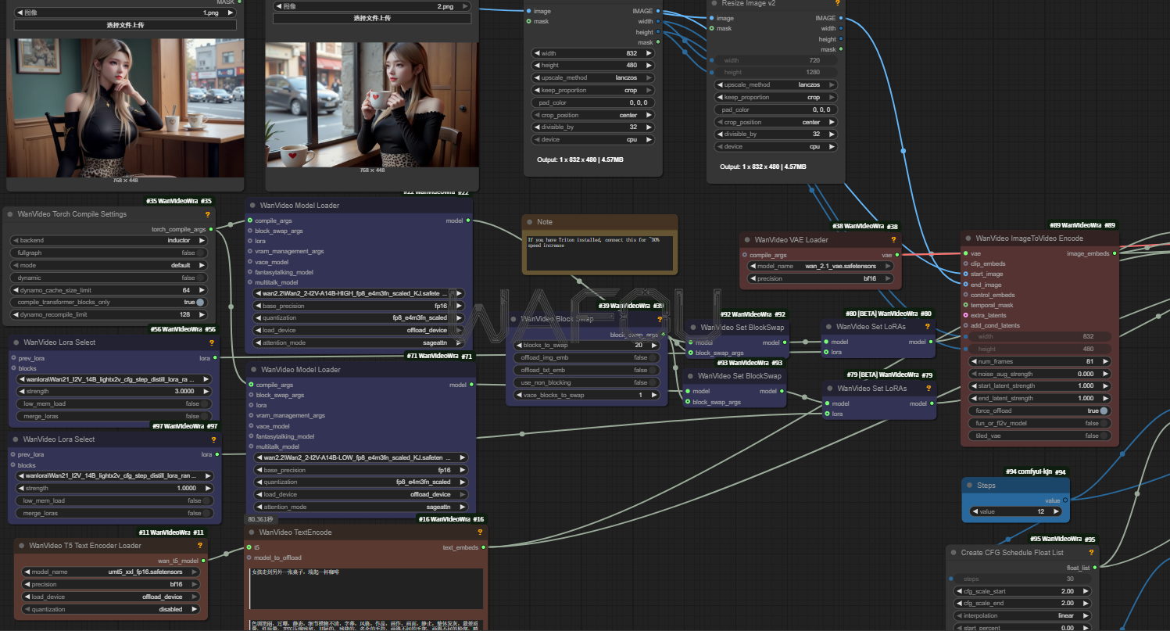This screenshot has height=631, width=1170.
Task: Toggle the dynamic switch
Action: tap(201, 278)
